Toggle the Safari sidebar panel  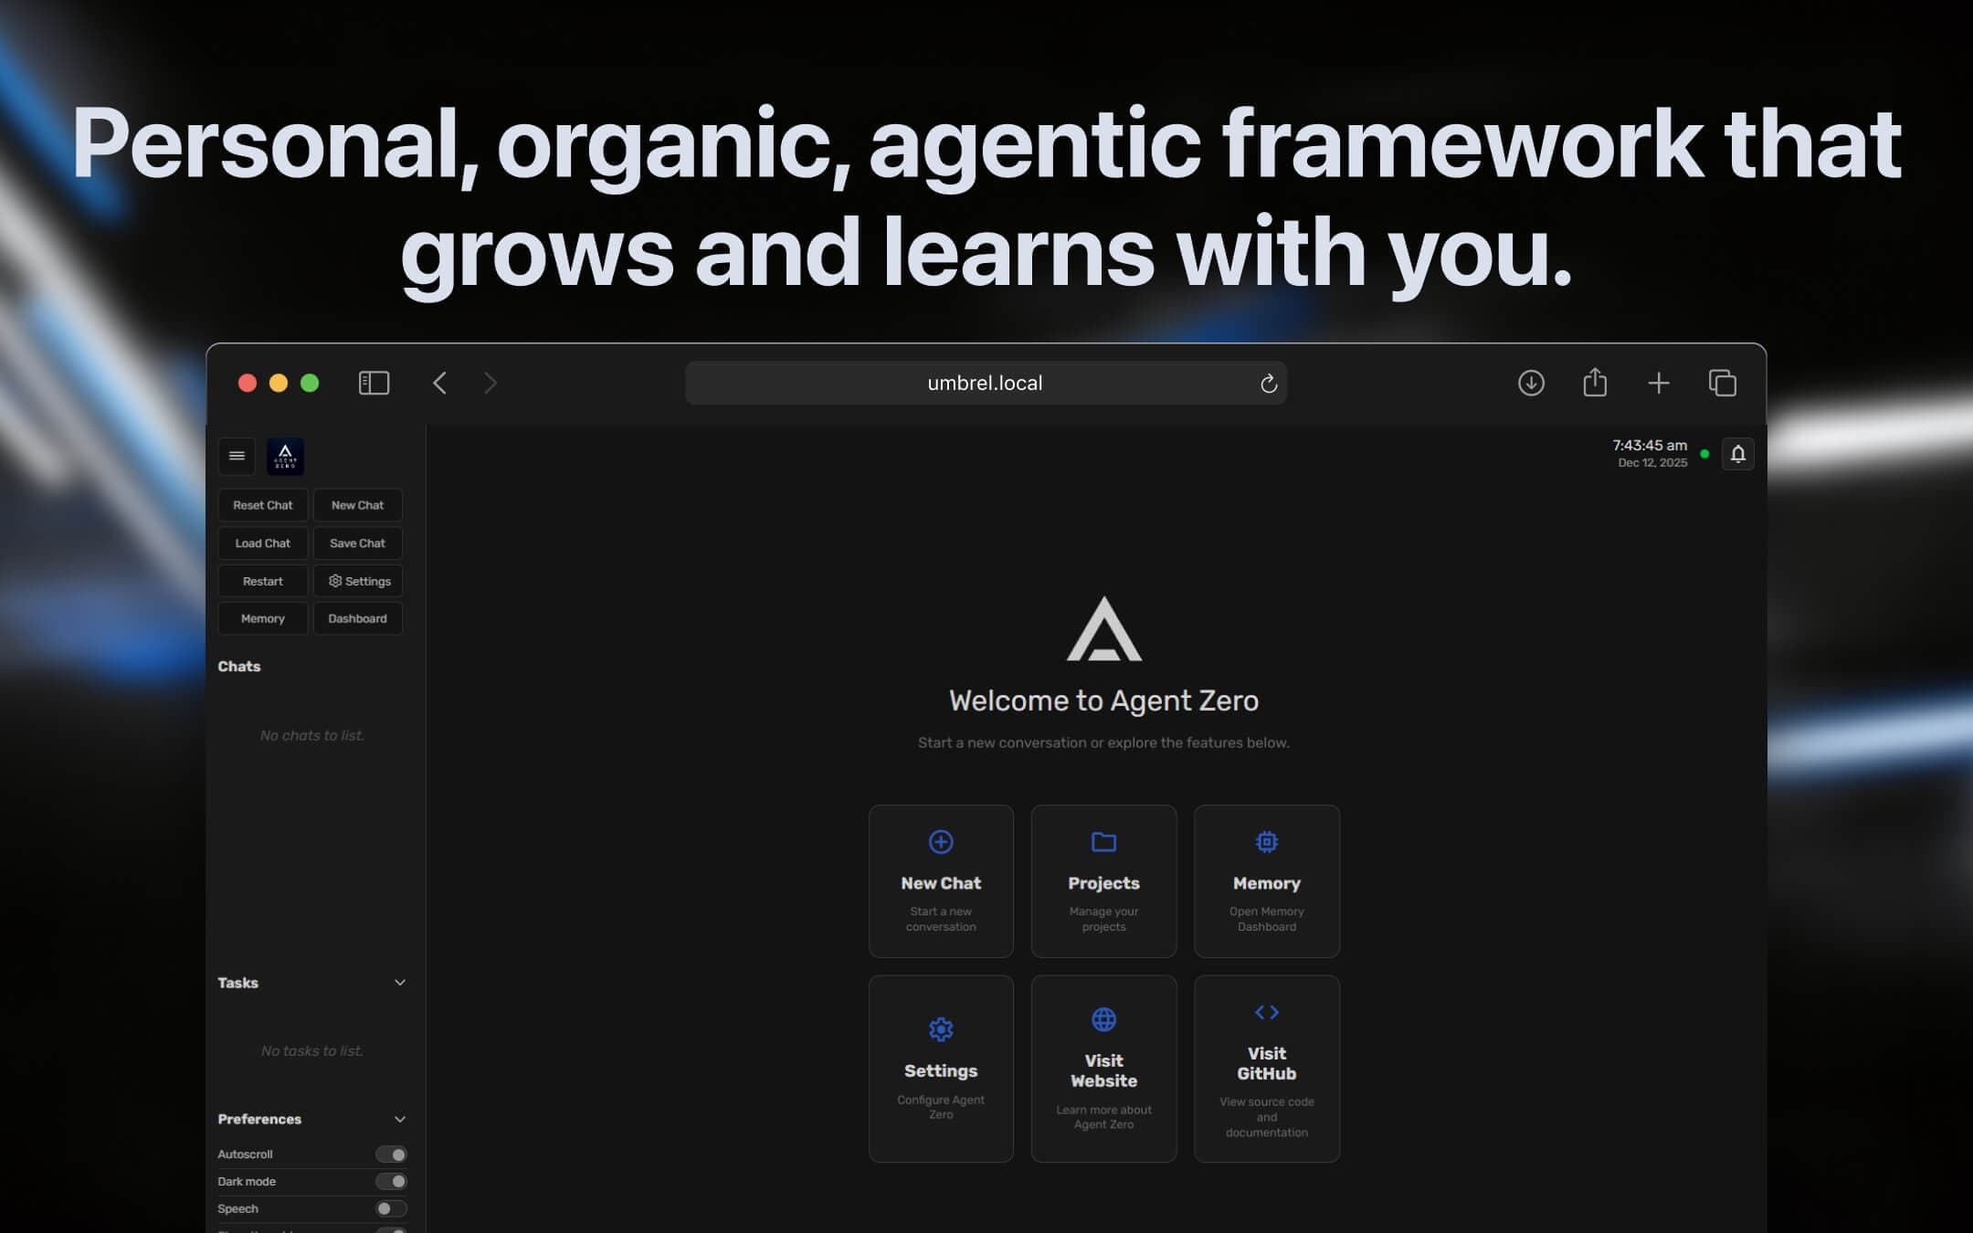pos(373,383)
